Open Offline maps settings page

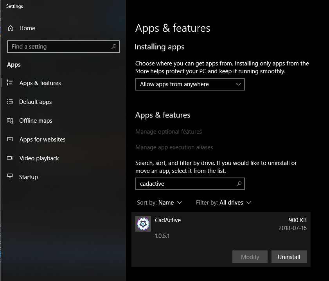(36, 121)
